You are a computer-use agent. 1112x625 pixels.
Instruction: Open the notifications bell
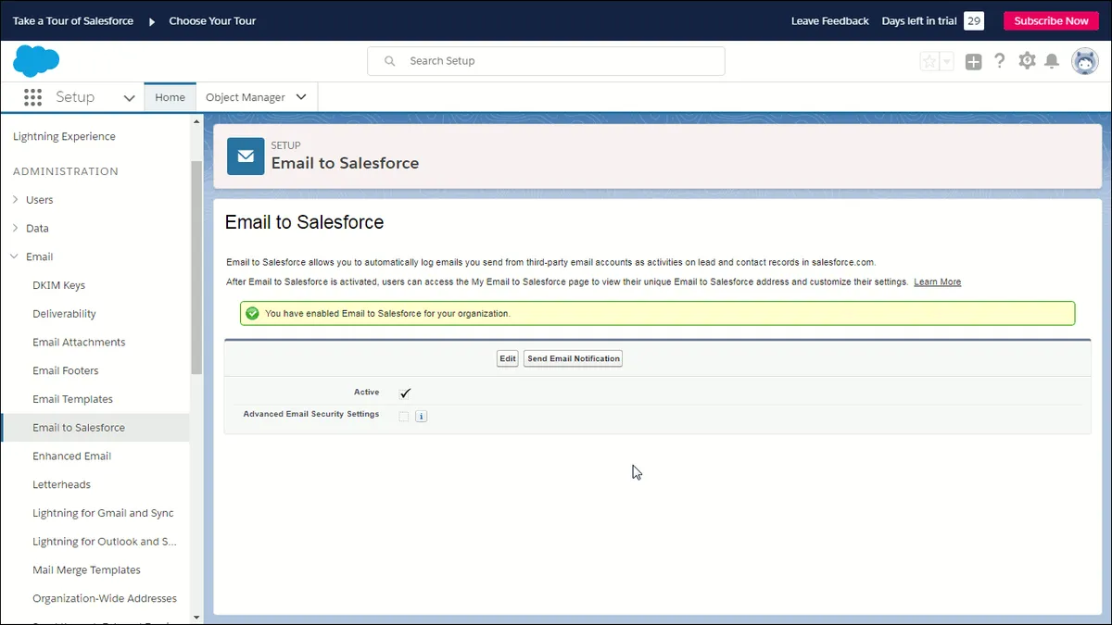[x=1052, y=61]
